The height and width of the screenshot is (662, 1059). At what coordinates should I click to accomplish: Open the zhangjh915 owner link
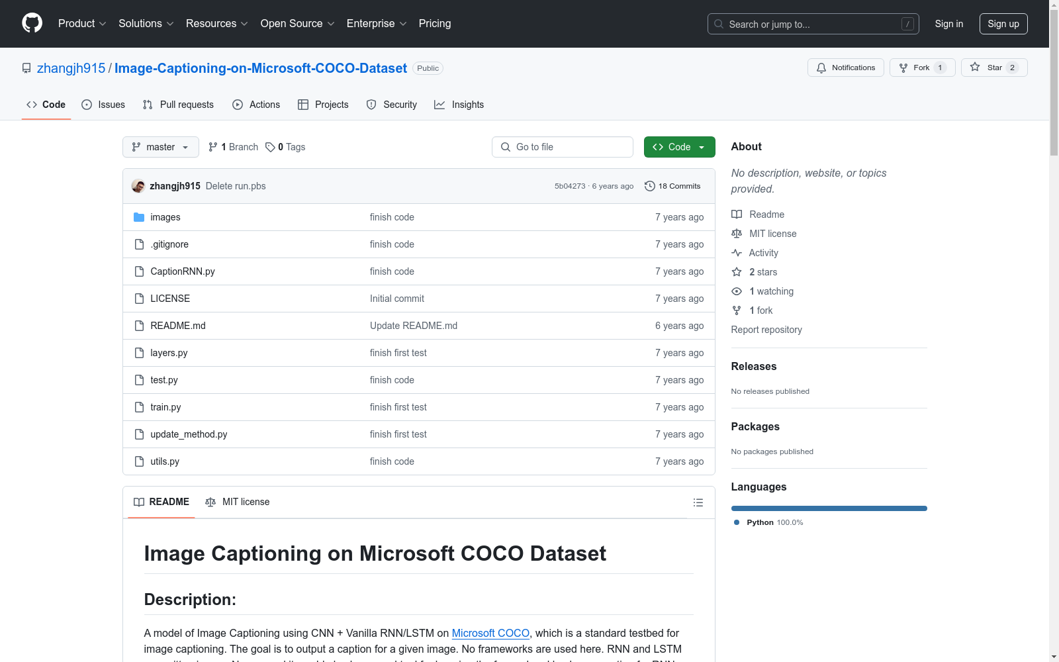tap(71, 68)
